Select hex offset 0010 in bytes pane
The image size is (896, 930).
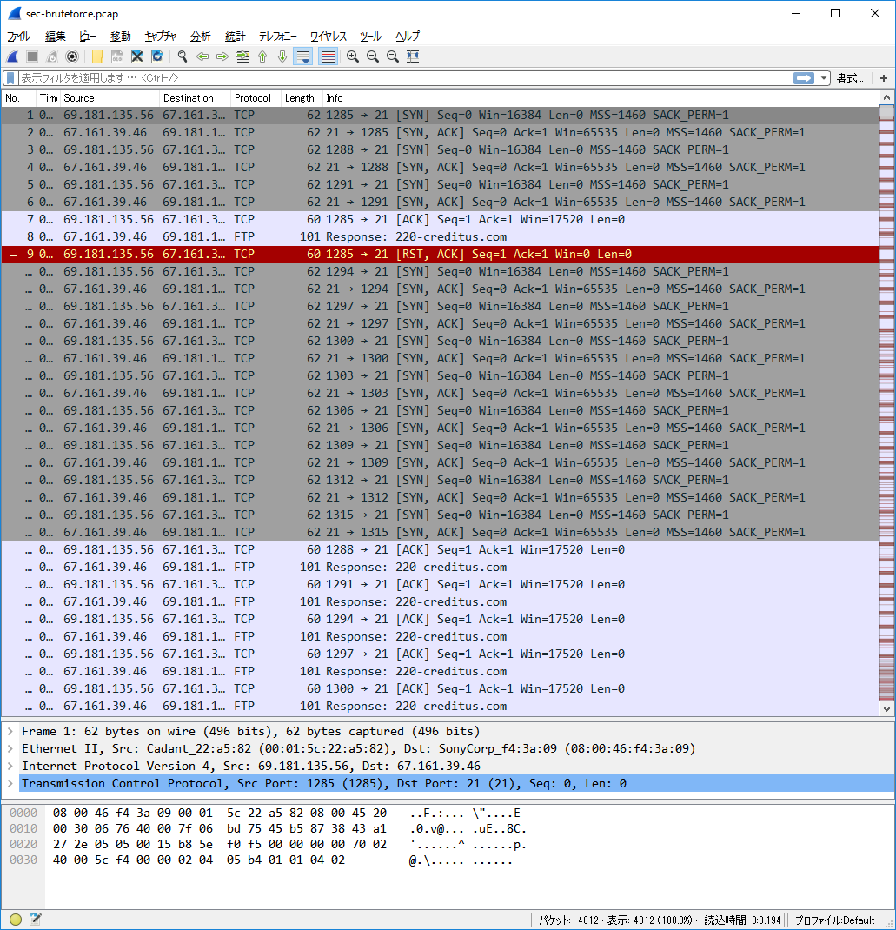(23, 828)
